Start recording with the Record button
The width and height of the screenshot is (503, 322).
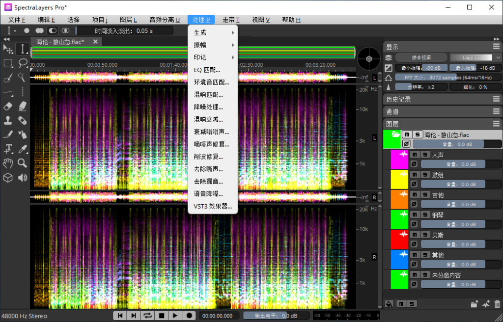tap(189, 316)
